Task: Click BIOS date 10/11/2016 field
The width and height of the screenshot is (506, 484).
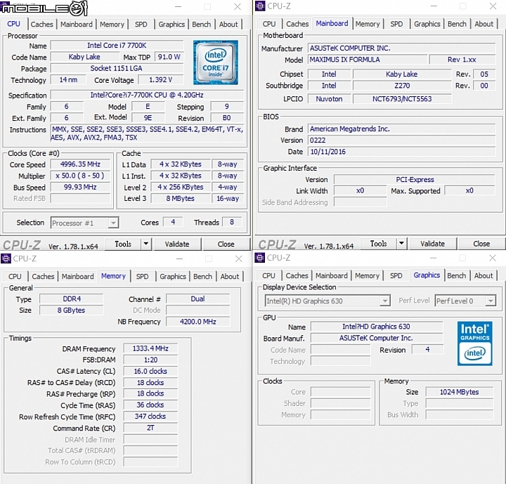Action: click(401, 152)
